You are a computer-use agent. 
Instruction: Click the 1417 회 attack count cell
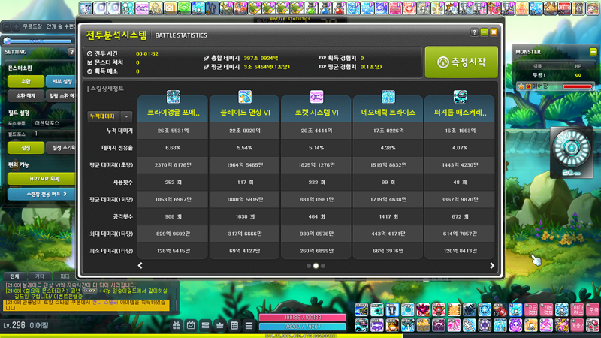(x=388, y=216)
